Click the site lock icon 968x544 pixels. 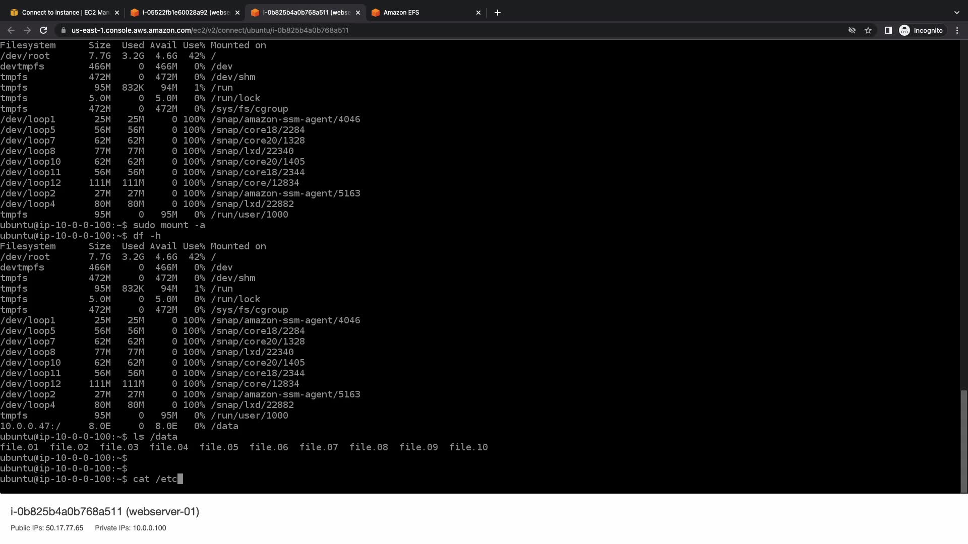pyautogui.click(x=63, y=30)
